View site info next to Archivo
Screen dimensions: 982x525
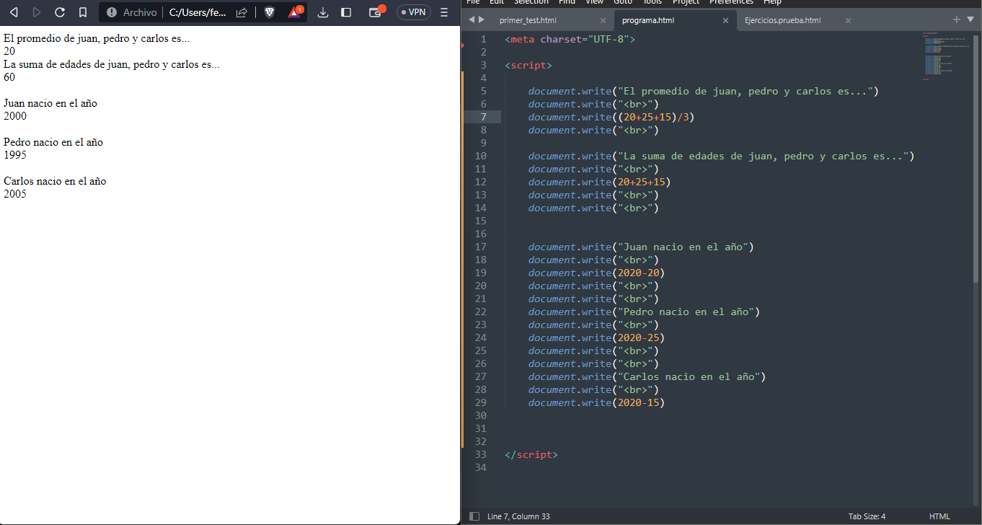click(x=112, y=12)
